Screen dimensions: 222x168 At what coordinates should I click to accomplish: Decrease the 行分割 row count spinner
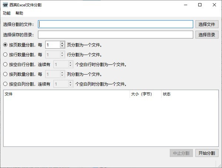point(62,56)
